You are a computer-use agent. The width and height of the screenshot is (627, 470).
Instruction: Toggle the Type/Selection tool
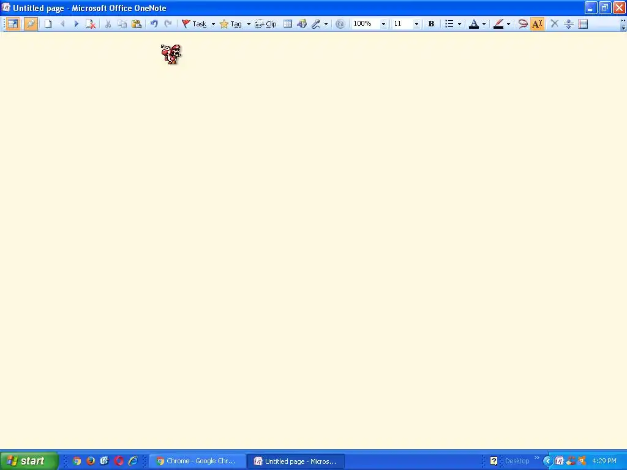click(x=537, y=24)
